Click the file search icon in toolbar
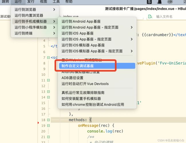Image resolution: width=186 pixels, height=143 pixels. pyautogui.click(x=150, y=17)
